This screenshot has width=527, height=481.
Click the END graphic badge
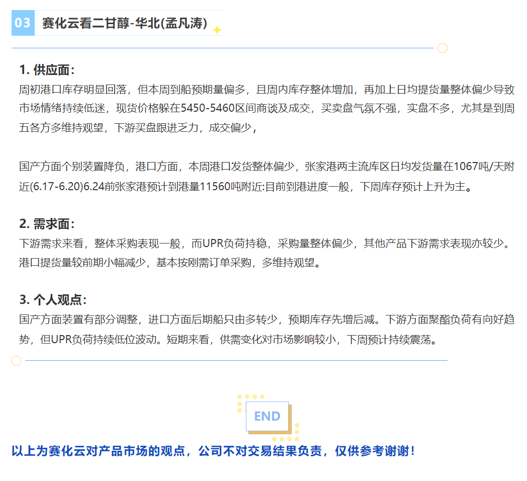(268, 418)
